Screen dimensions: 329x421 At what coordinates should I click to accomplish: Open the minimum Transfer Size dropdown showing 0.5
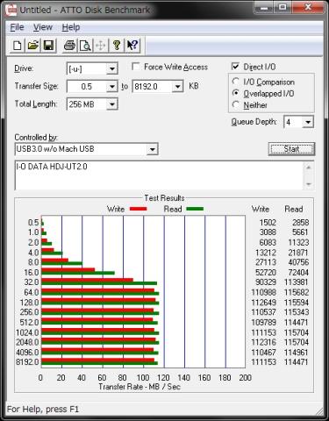pos(112,87)
